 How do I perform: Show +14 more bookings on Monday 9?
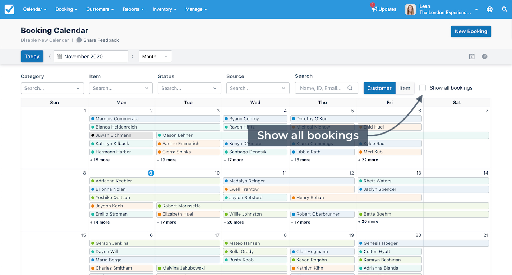pos(100,222)
